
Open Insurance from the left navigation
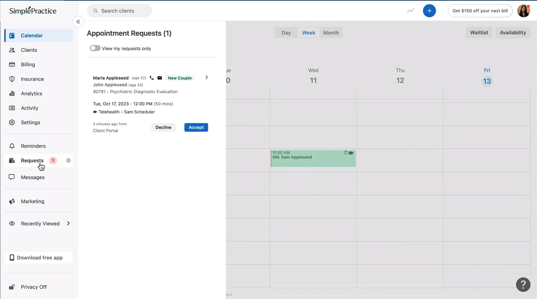click(x=32, y=79)
